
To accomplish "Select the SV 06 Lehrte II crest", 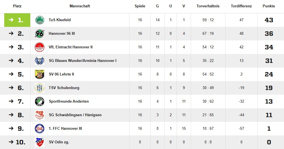I will coord(40,74).
